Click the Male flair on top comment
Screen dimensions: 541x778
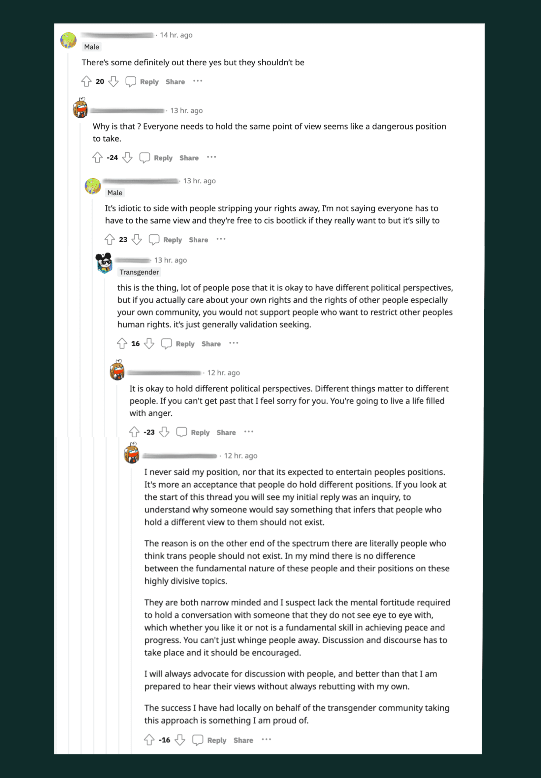pyautogui.click(x=91, y=47)
